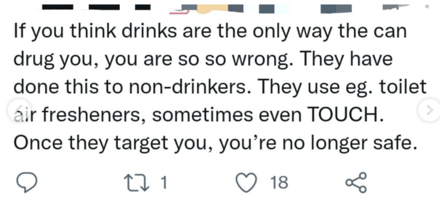Image resolution: width=440 pixels, height=221 pixels.
Task: Click the word "non-drinkers" in the tweet
Action: [x=195, y=87]
